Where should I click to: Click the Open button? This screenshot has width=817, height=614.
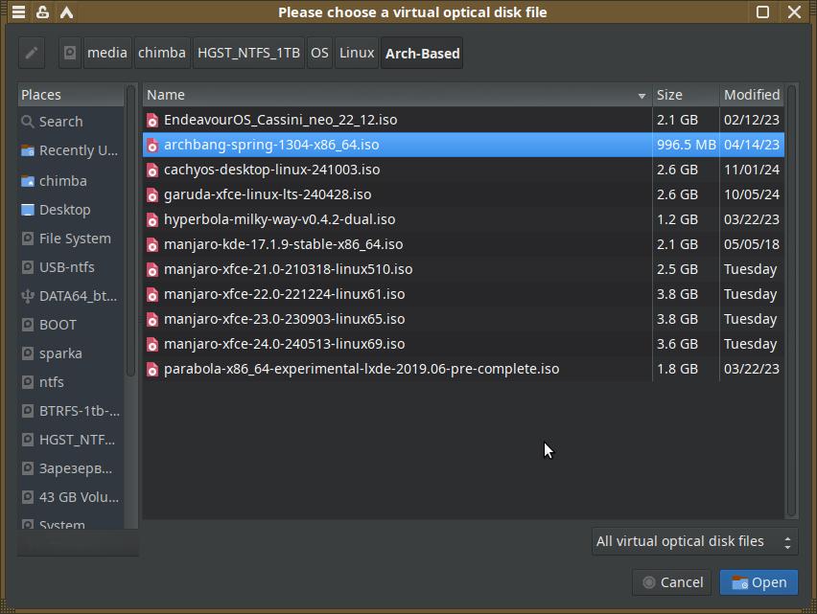click(759, 582)
